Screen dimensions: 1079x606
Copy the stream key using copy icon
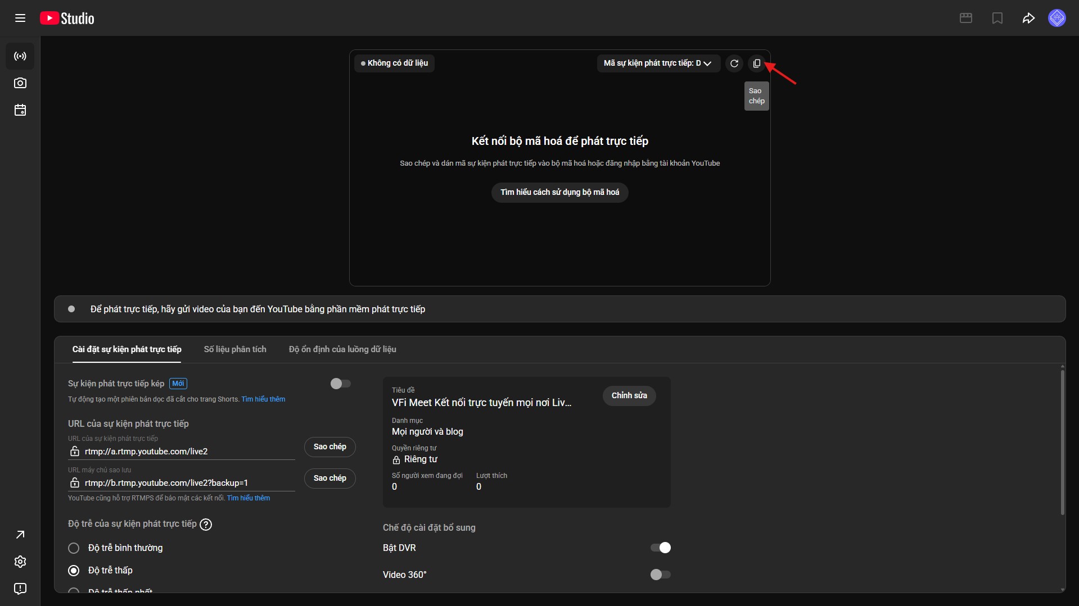click(757, 63)
